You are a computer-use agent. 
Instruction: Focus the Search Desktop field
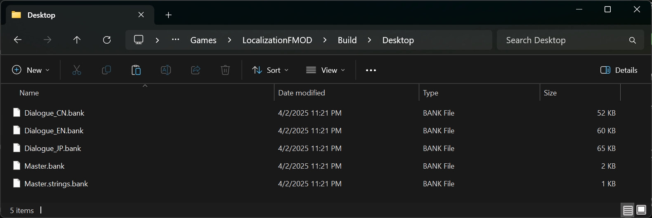(x=570, y=40)
